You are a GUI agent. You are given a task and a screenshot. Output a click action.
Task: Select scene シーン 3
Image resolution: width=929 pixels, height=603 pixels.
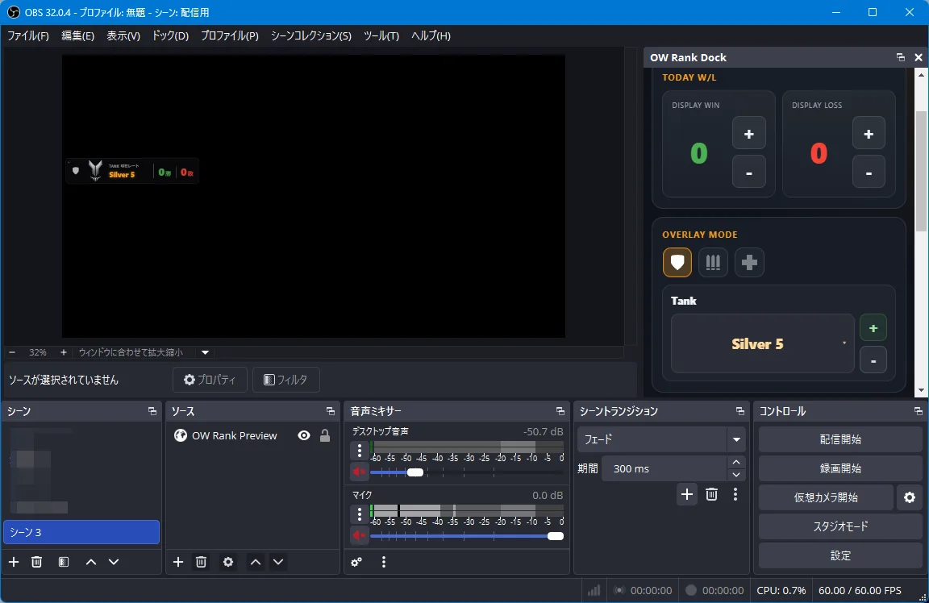(x=81, y=532)
